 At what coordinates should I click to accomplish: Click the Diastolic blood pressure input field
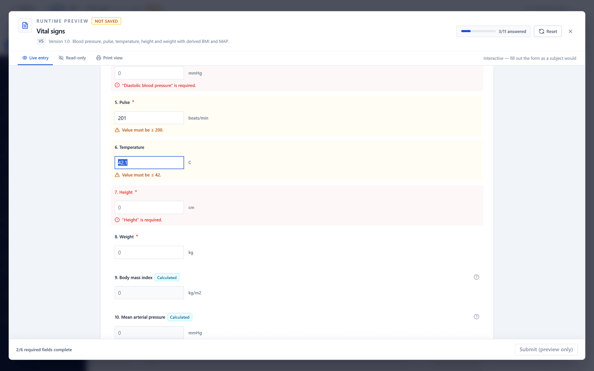(149, 73)
